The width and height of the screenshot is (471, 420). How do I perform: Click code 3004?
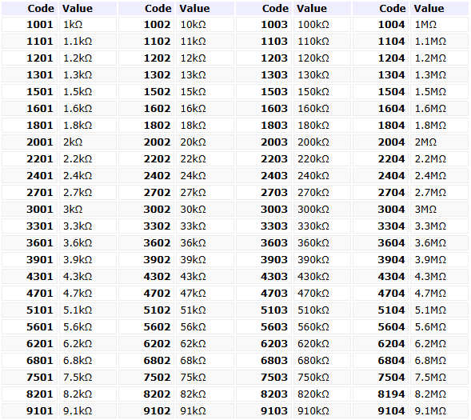click(381, 210)
